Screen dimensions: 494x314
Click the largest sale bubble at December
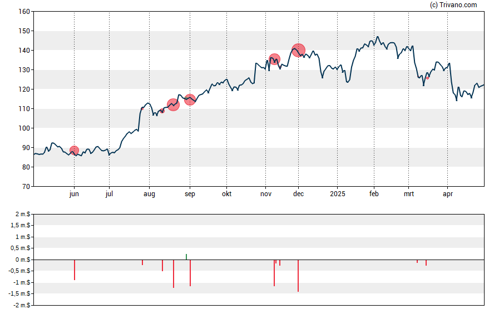298,51
